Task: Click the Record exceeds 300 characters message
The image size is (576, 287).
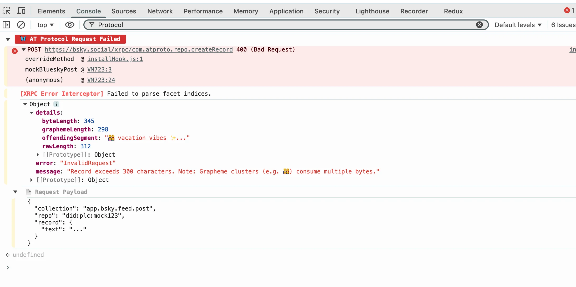Action: pos(223,171)
